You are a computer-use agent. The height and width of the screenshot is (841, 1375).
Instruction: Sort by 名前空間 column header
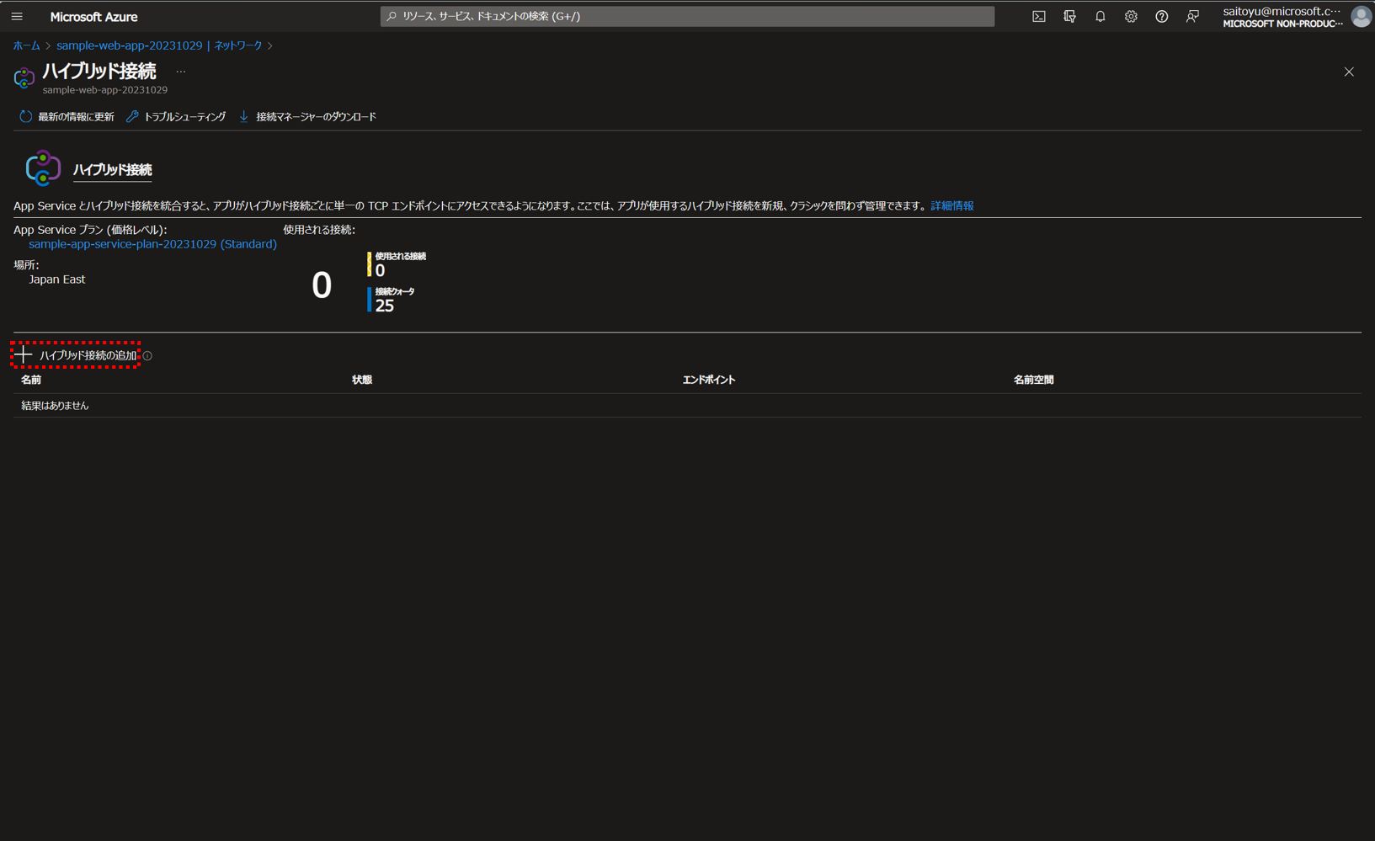pos(1033,380)
